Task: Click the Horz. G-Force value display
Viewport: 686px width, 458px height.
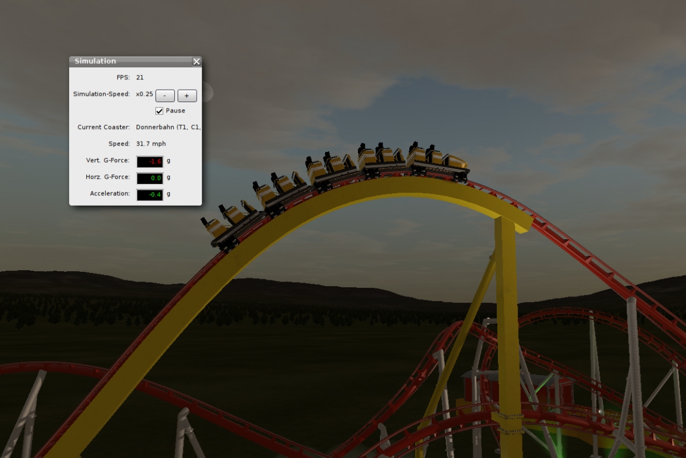Action: click(150, 178)
